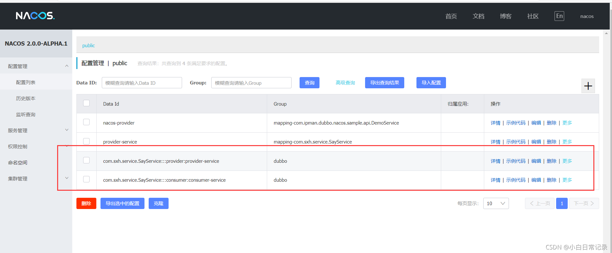612x253 pixels.
Task: View 详情 for consumer:consumer-service row
Action: 495,180
